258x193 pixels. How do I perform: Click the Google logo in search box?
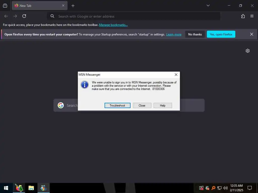61,105
